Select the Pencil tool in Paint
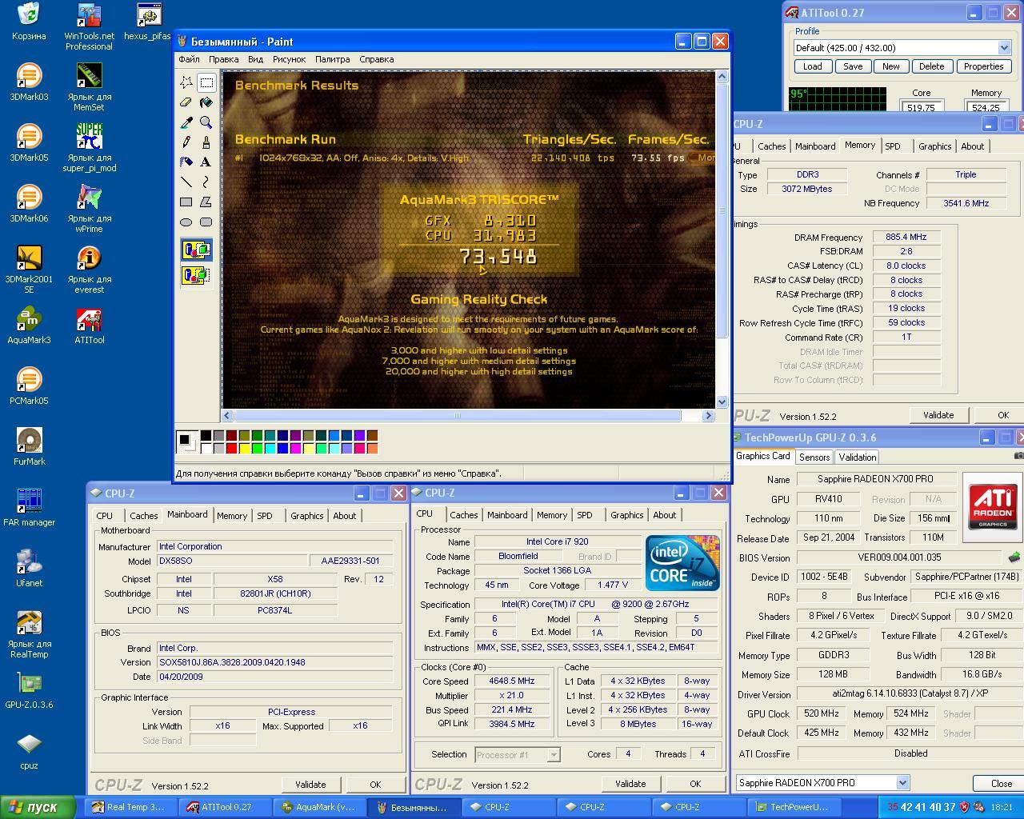 click(x=186, y=142)
